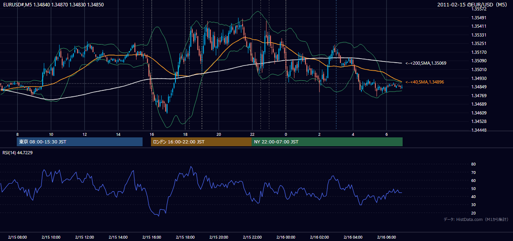Click the bottom time label 2/15 10:00
The image size is (513, 241).
[51, 237]
